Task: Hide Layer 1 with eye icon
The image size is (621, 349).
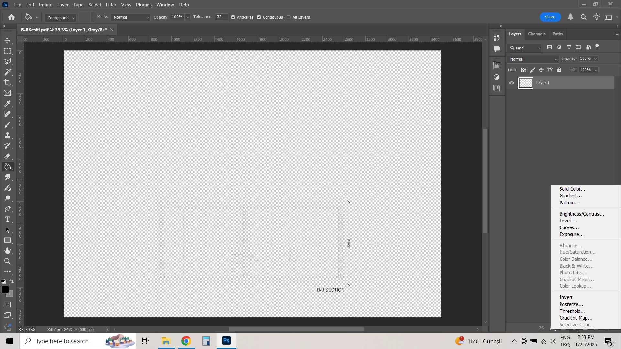Action: click(x=512, y=83)
